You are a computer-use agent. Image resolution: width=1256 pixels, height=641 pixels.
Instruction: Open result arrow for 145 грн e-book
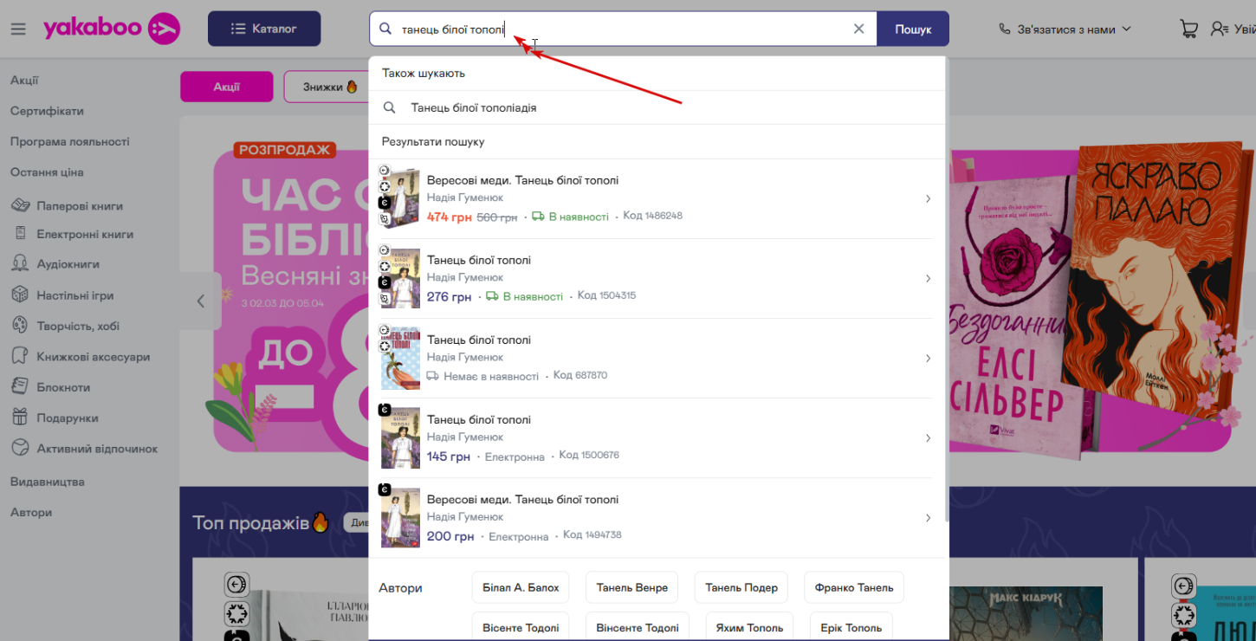(928, 437)
